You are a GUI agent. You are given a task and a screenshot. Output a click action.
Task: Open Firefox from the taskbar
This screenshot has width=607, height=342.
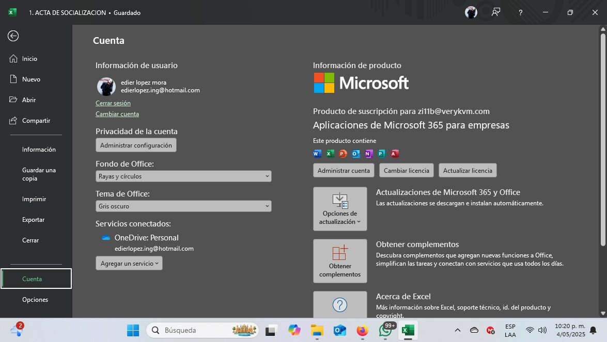tap(362, 331)
